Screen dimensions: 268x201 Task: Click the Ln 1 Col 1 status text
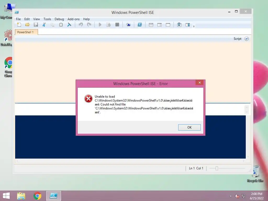196,168
